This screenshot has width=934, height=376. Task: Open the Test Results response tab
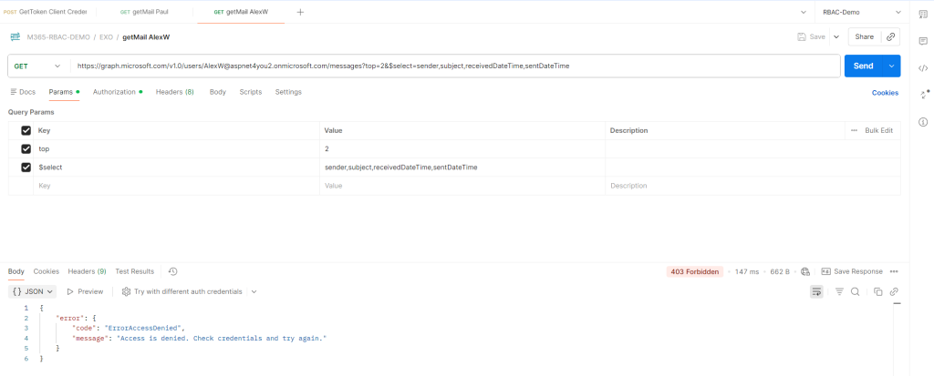pyautogui.click(x=134, y=271)
